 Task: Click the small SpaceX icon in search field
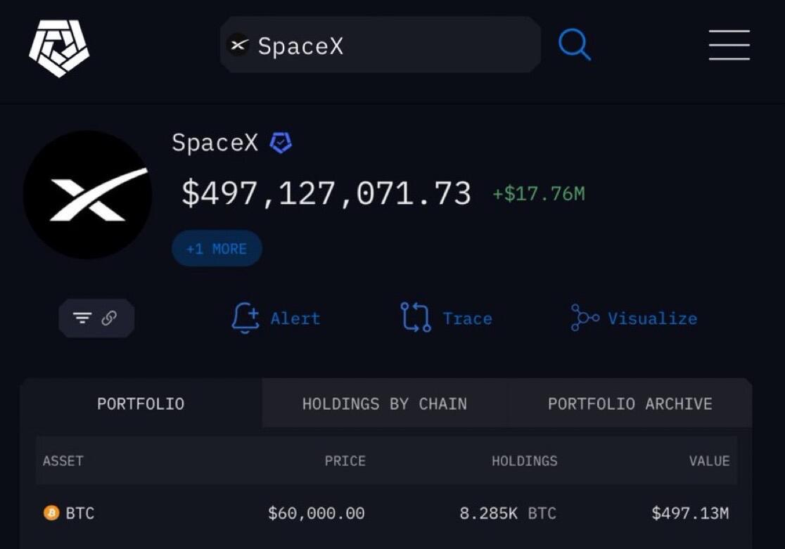tap(238, 45)
